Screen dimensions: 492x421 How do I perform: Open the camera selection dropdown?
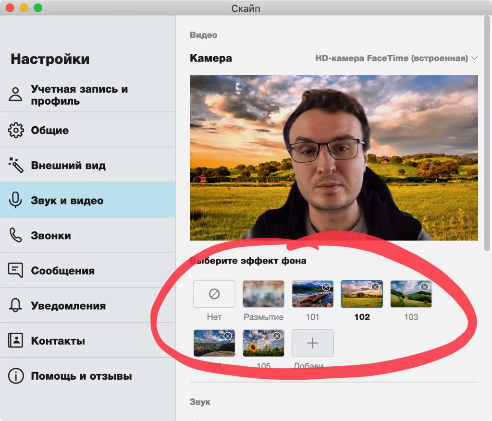(396, 58)
